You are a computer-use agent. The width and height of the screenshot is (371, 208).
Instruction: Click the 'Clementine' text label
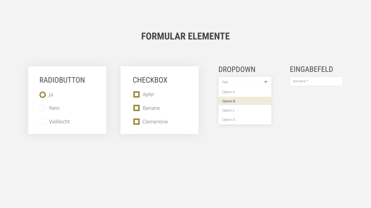click(x=155, y=122)
